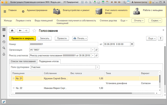The height and width of the screenshot is (105, 167).
Task: Click the date field 30.06.2018
Action: (117, 44)
